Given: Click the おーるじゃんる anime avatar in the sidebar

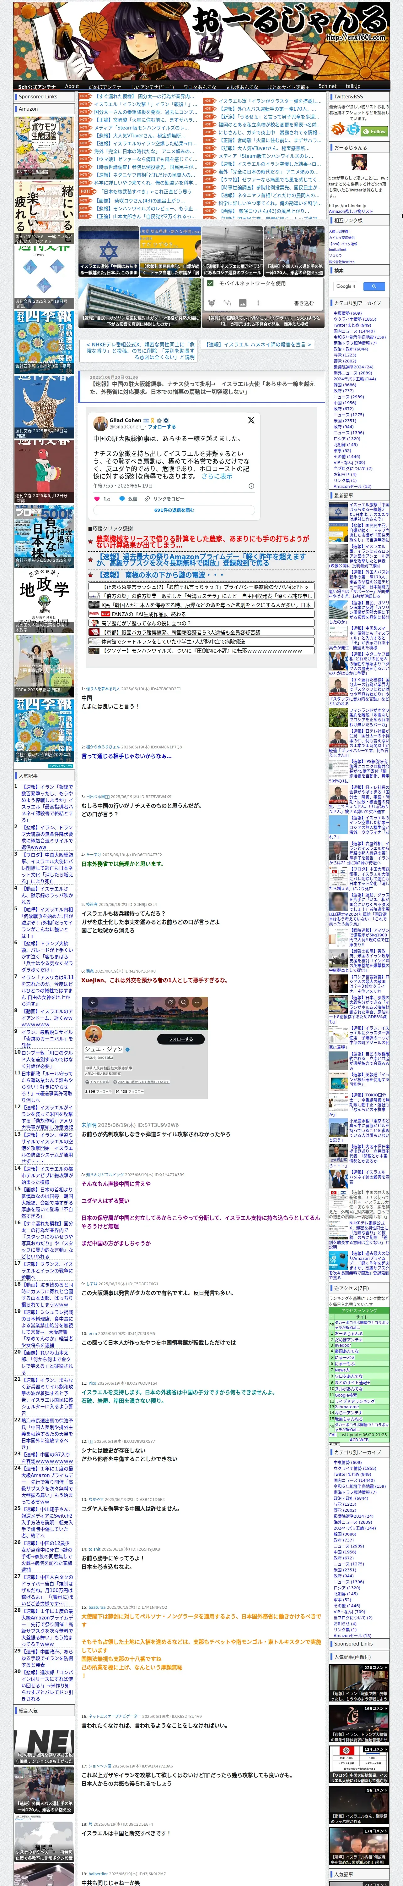Looking at the screenshot, I should click(358, 163).
